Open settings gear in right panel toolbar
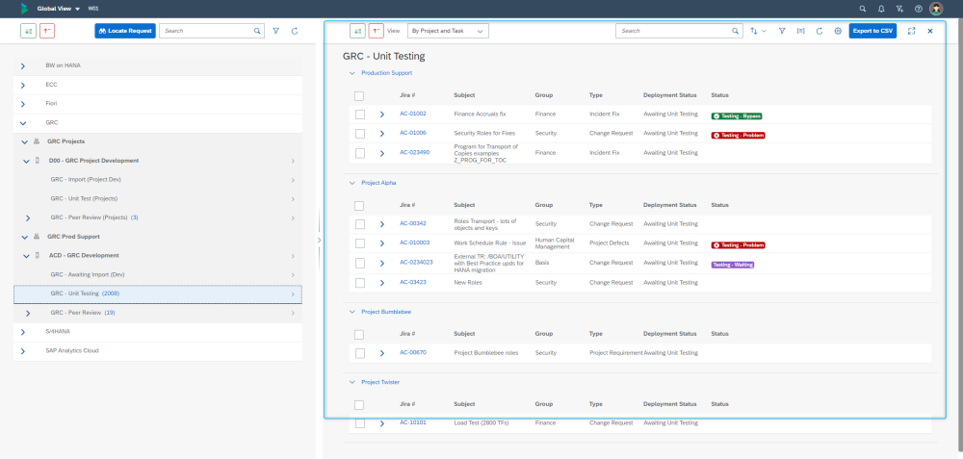This screenshot has width=963, height=459. click(x=838, y=31)
